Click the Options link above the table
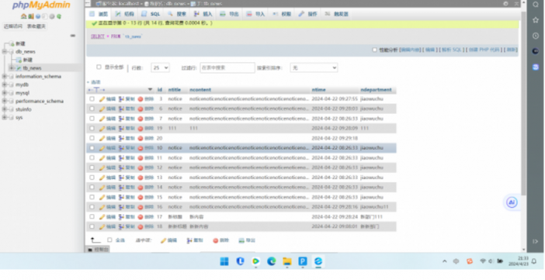This screenshot has height=280, width=545. tap(95, 82)
